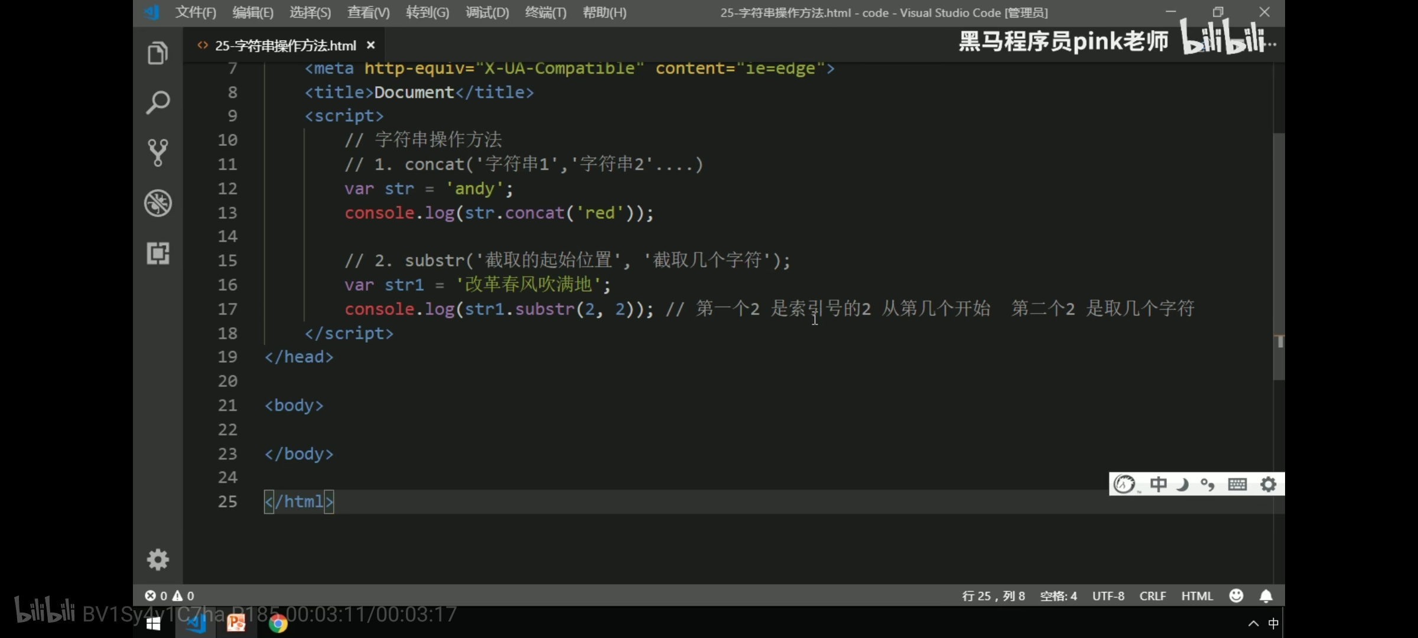1418x638 pixels.
Task: Open the 终端(T) menu
Action: pyautogui.click(x=545, y=12)
